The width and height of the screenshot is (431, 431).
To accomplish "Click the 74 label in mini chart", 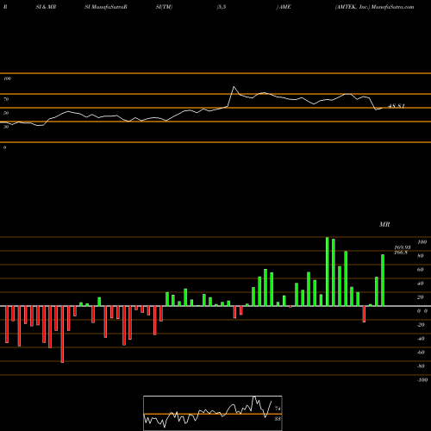I will coord(278,409).
